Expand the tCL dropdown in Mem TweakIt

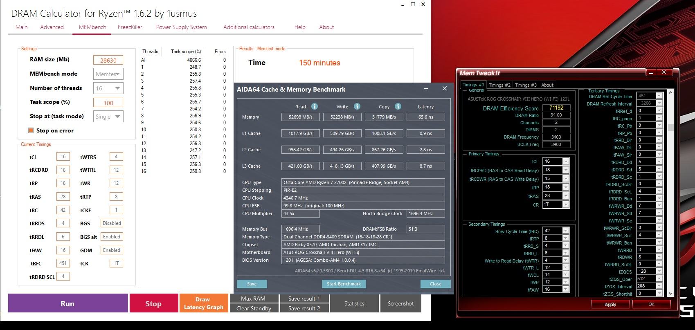tap(566, 162)
